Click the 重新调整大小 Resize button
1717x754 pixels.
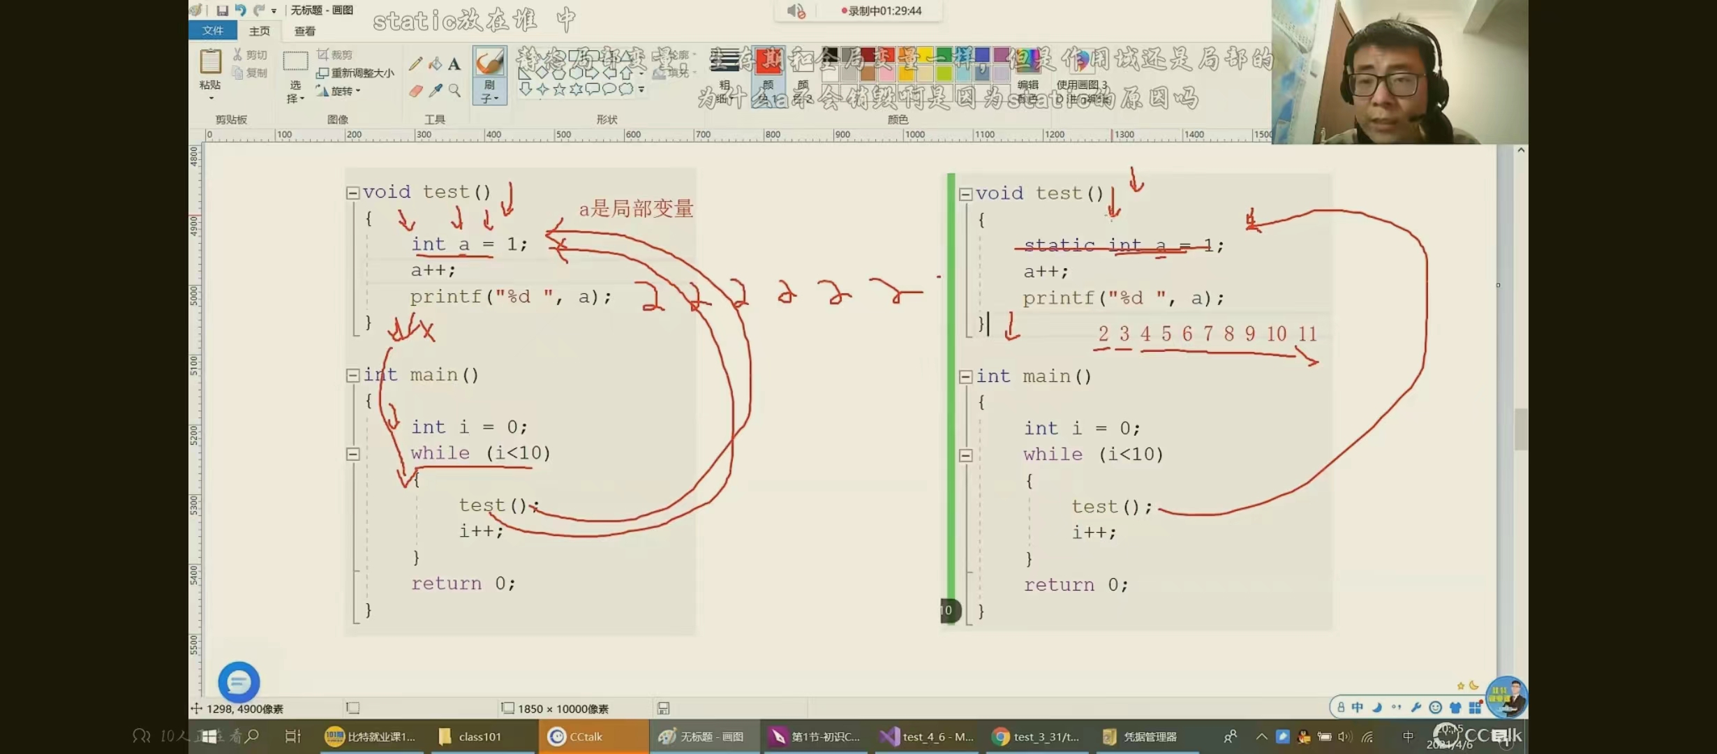point(355,73)
